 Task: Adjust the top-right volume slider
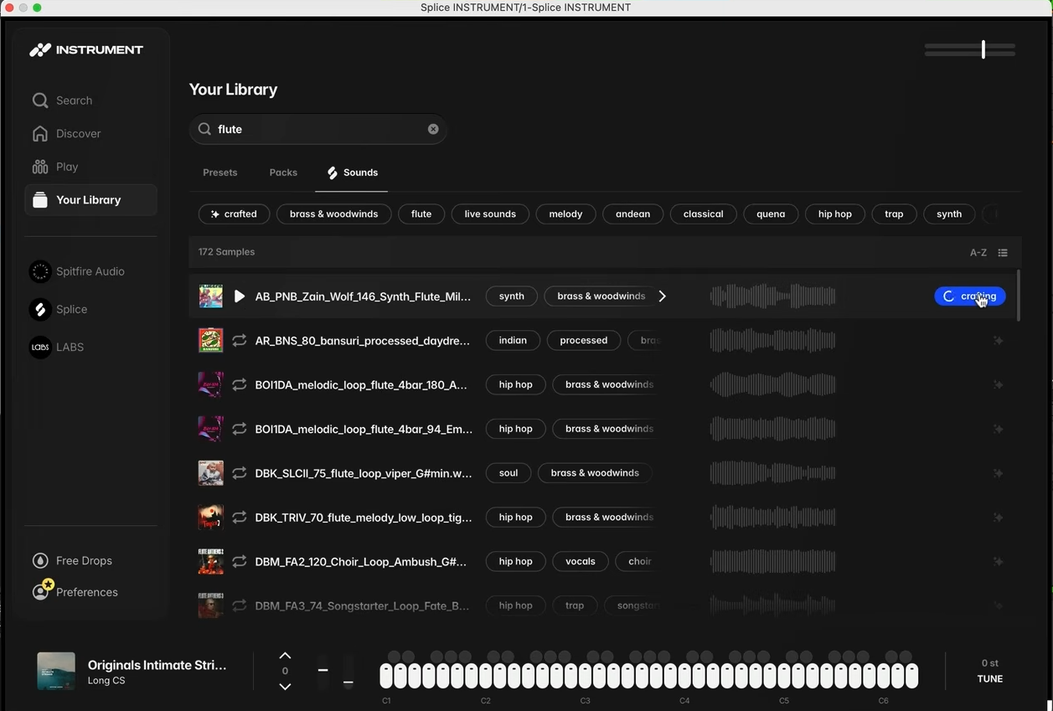pos(970,50)
